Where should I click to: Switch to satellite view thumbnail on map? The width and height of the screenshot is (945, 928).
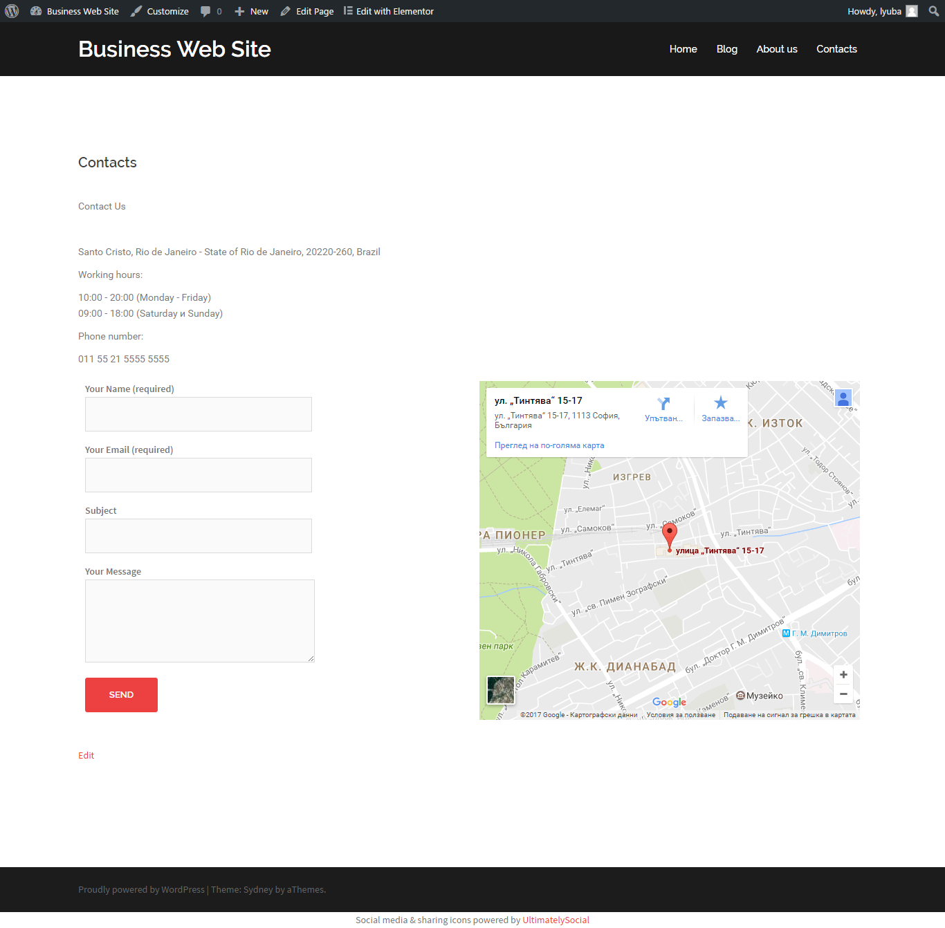click(501, 690)
